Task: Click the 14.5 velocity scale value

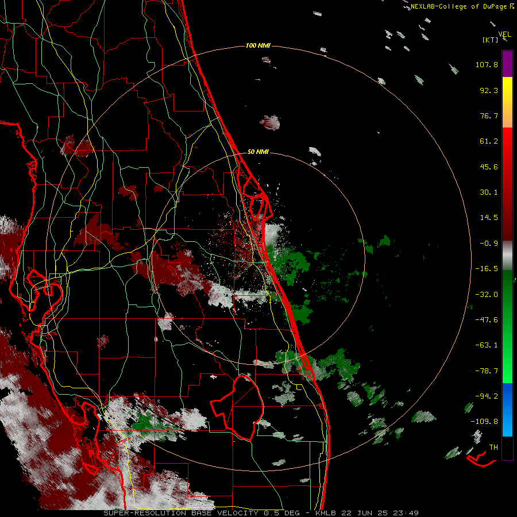Action: [489, 218]
